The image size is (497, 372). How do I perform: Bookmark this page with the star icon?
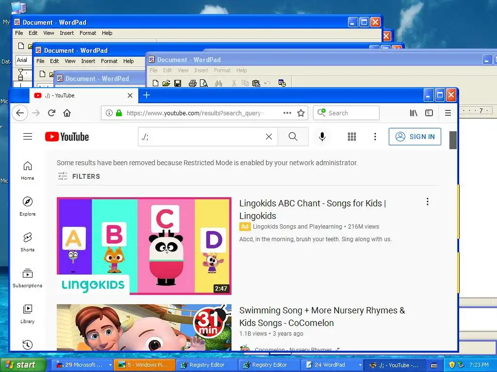tap(301, 113)
